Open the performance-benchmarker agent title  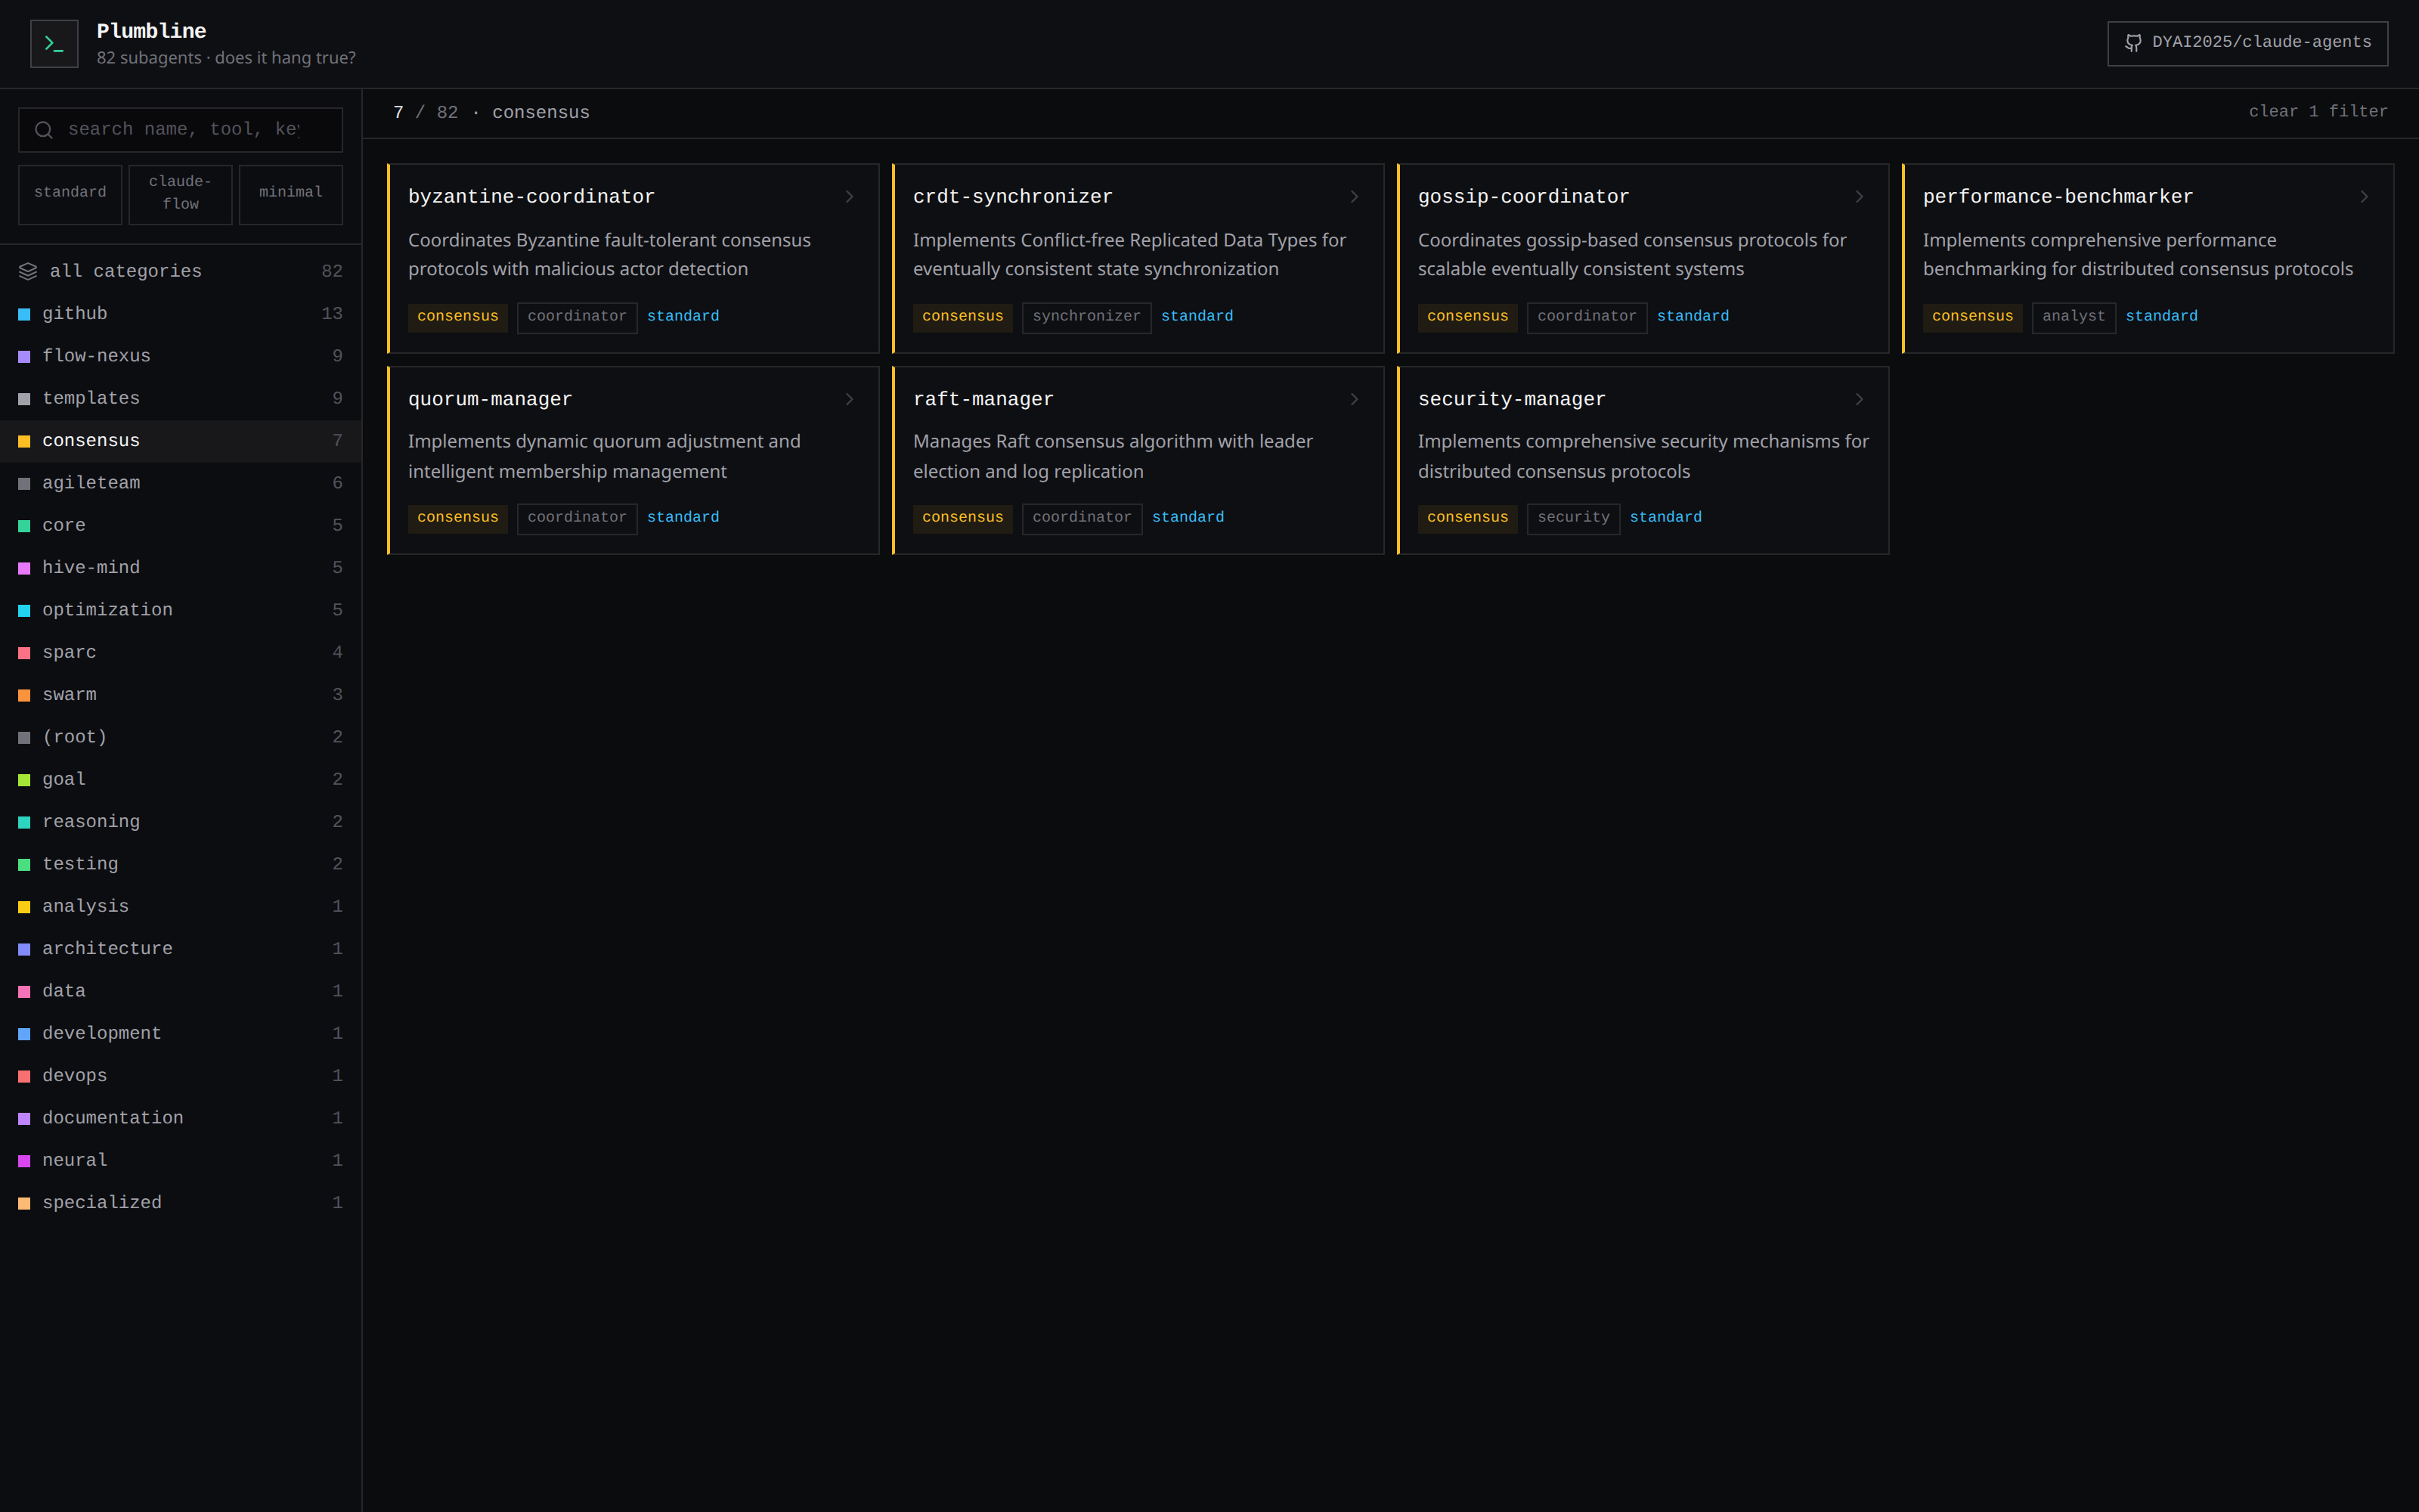(x=2058, y=197)
